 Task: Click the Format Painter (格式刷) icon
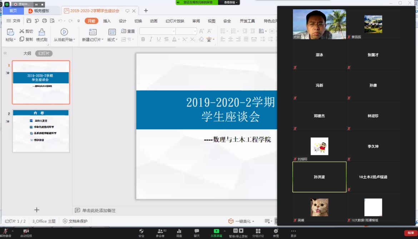pos(42,32)
